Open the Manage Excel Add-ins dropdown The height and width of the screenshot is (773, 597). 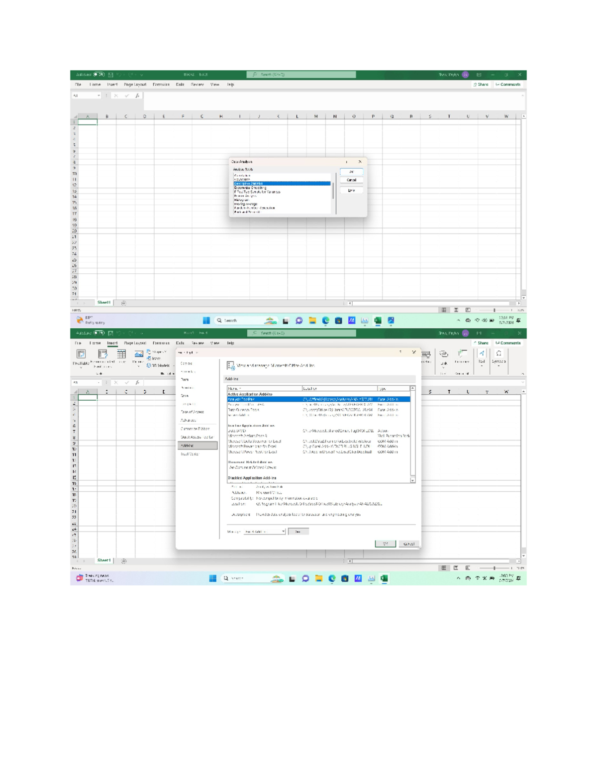pos(283,532)
